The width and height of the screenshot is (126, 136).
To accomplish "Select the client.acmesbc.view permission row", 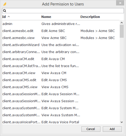I will (x=61, y=38).
